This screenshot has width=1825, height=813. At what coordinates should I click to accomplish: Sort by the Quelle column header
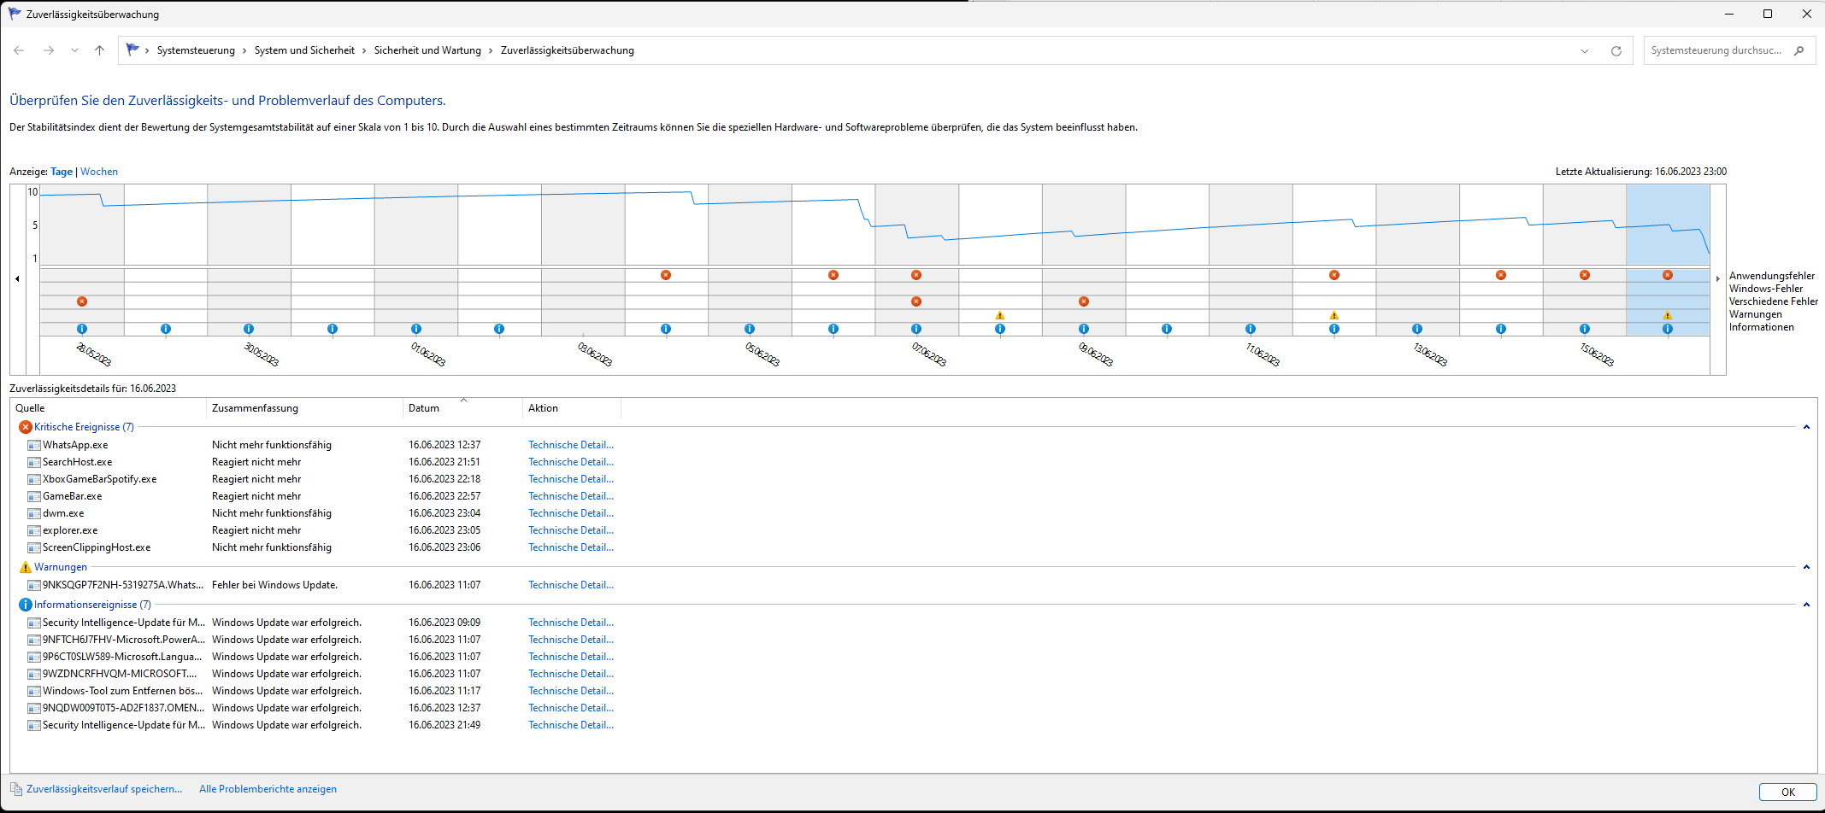(108, 408)
